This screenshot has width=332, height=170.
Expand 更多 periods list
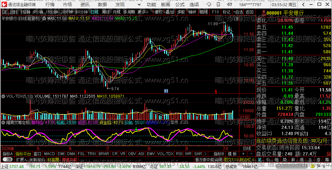(x=143, y=12)
